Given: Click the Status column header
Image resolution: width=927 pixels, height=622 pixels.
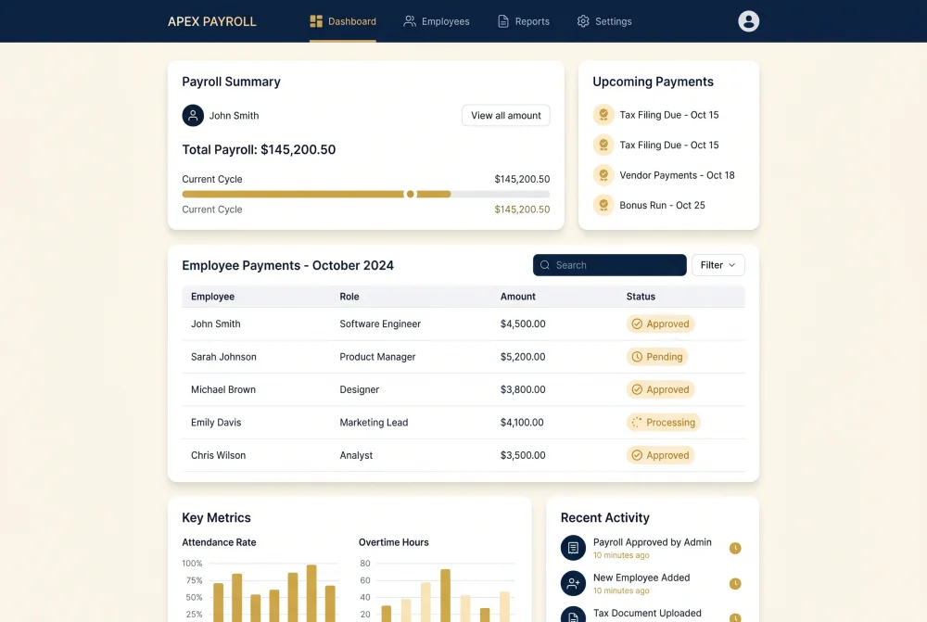Looking at the screenshot, I should 641,297.
